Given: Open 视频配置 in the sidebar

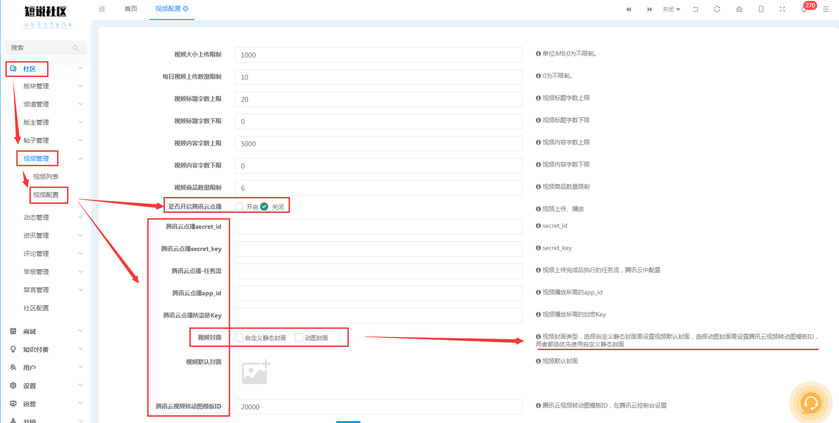Looking at the screenshot, I should click(x=46, y=195).
